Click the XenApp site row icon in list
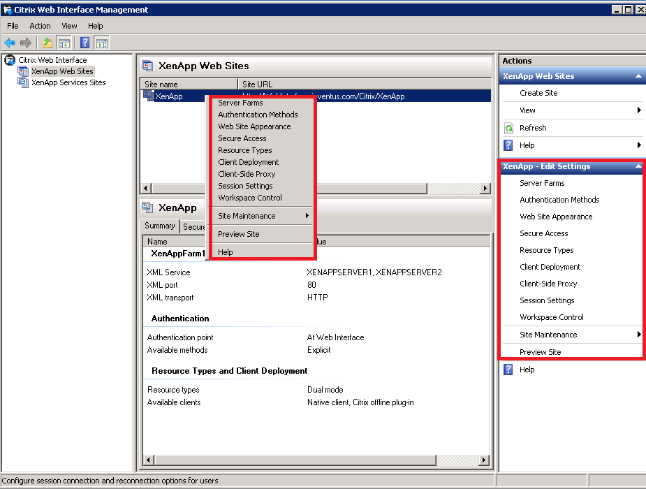The image size is (646, 489). point(148,96)
